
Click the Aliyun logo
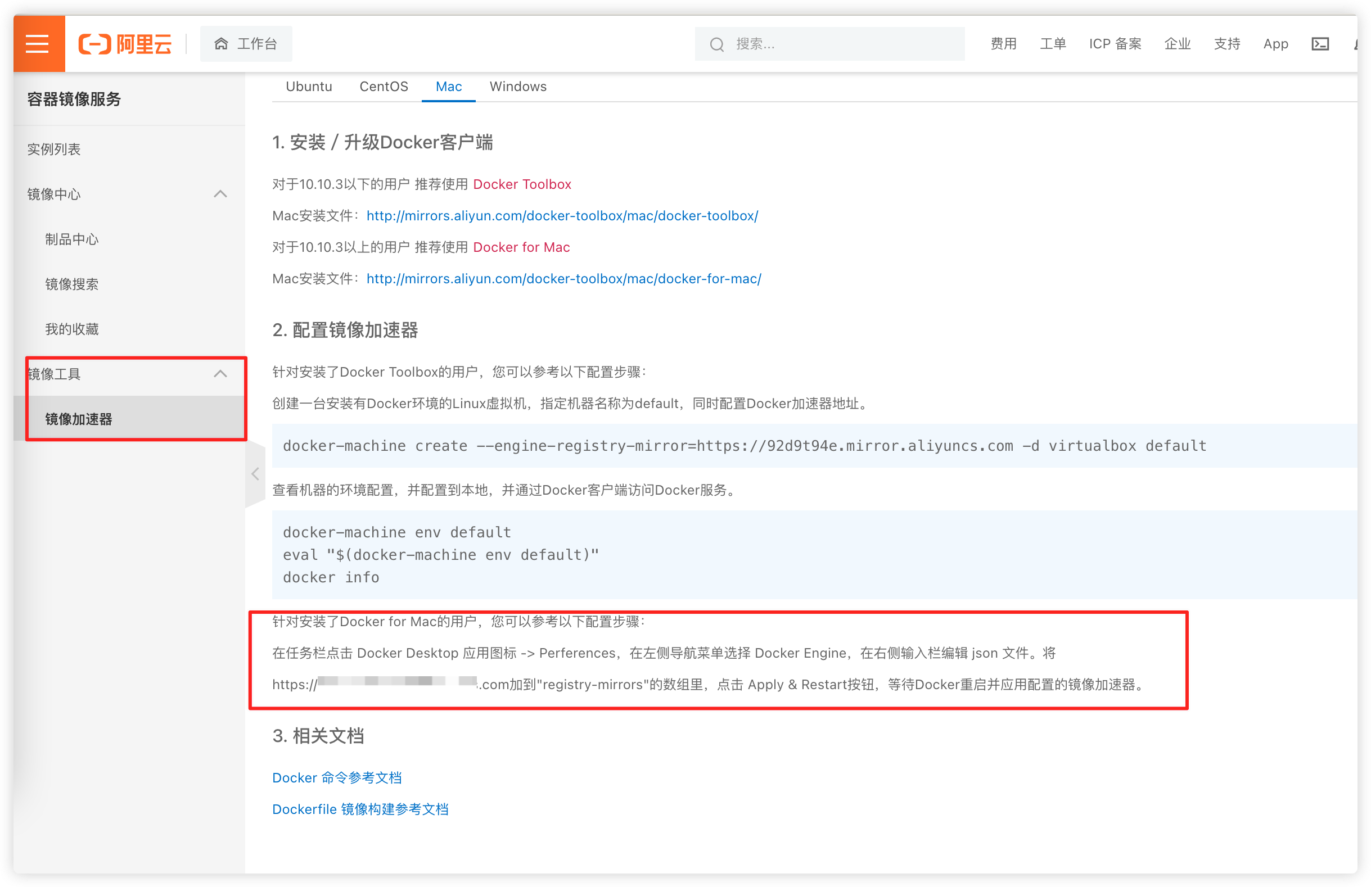[x=125, y=44]
